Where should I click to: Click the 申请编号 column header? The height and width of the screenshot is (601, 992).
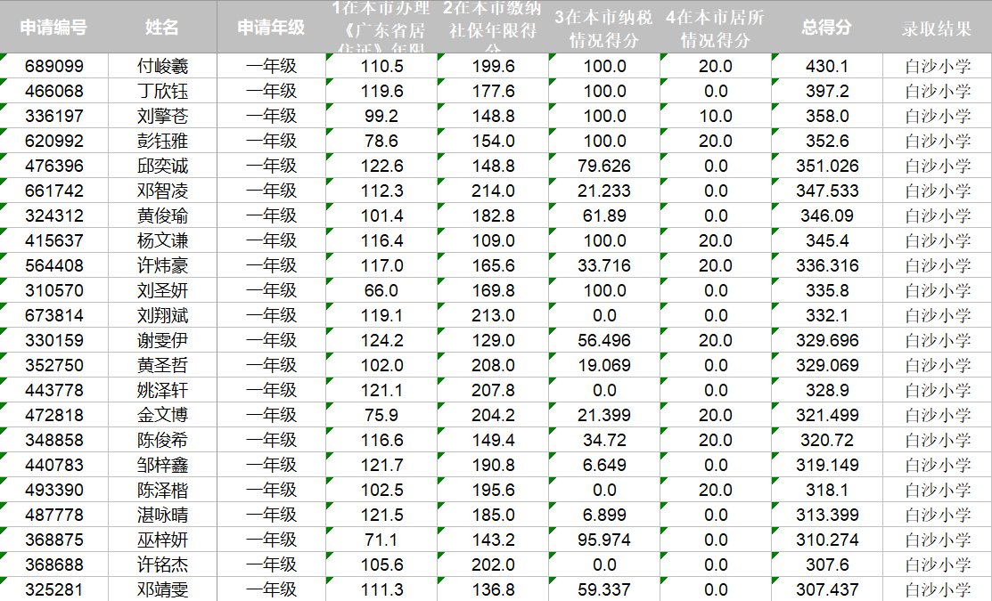(x=54, y=28)
